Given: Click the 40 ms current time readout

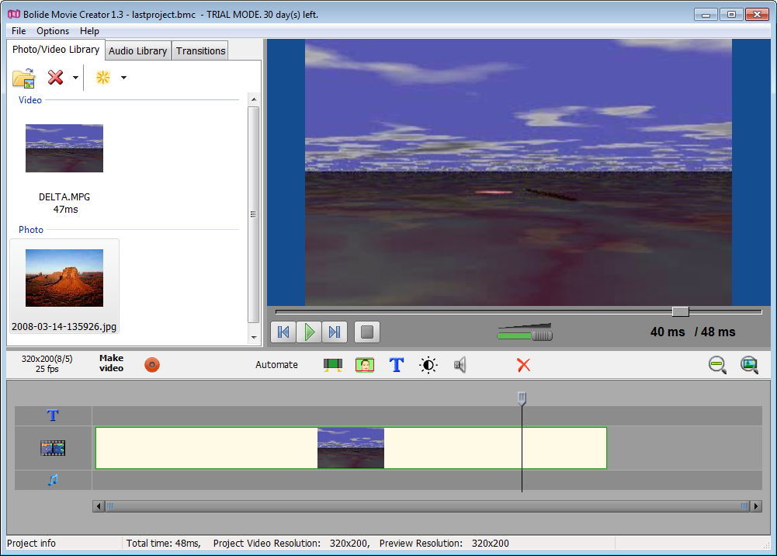Looking at the screenshot, I should 668,332.
